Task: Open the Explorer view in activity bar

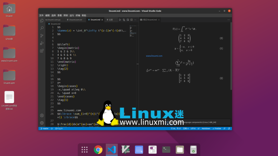Action: pyautogui.click(x=42, y=21)
